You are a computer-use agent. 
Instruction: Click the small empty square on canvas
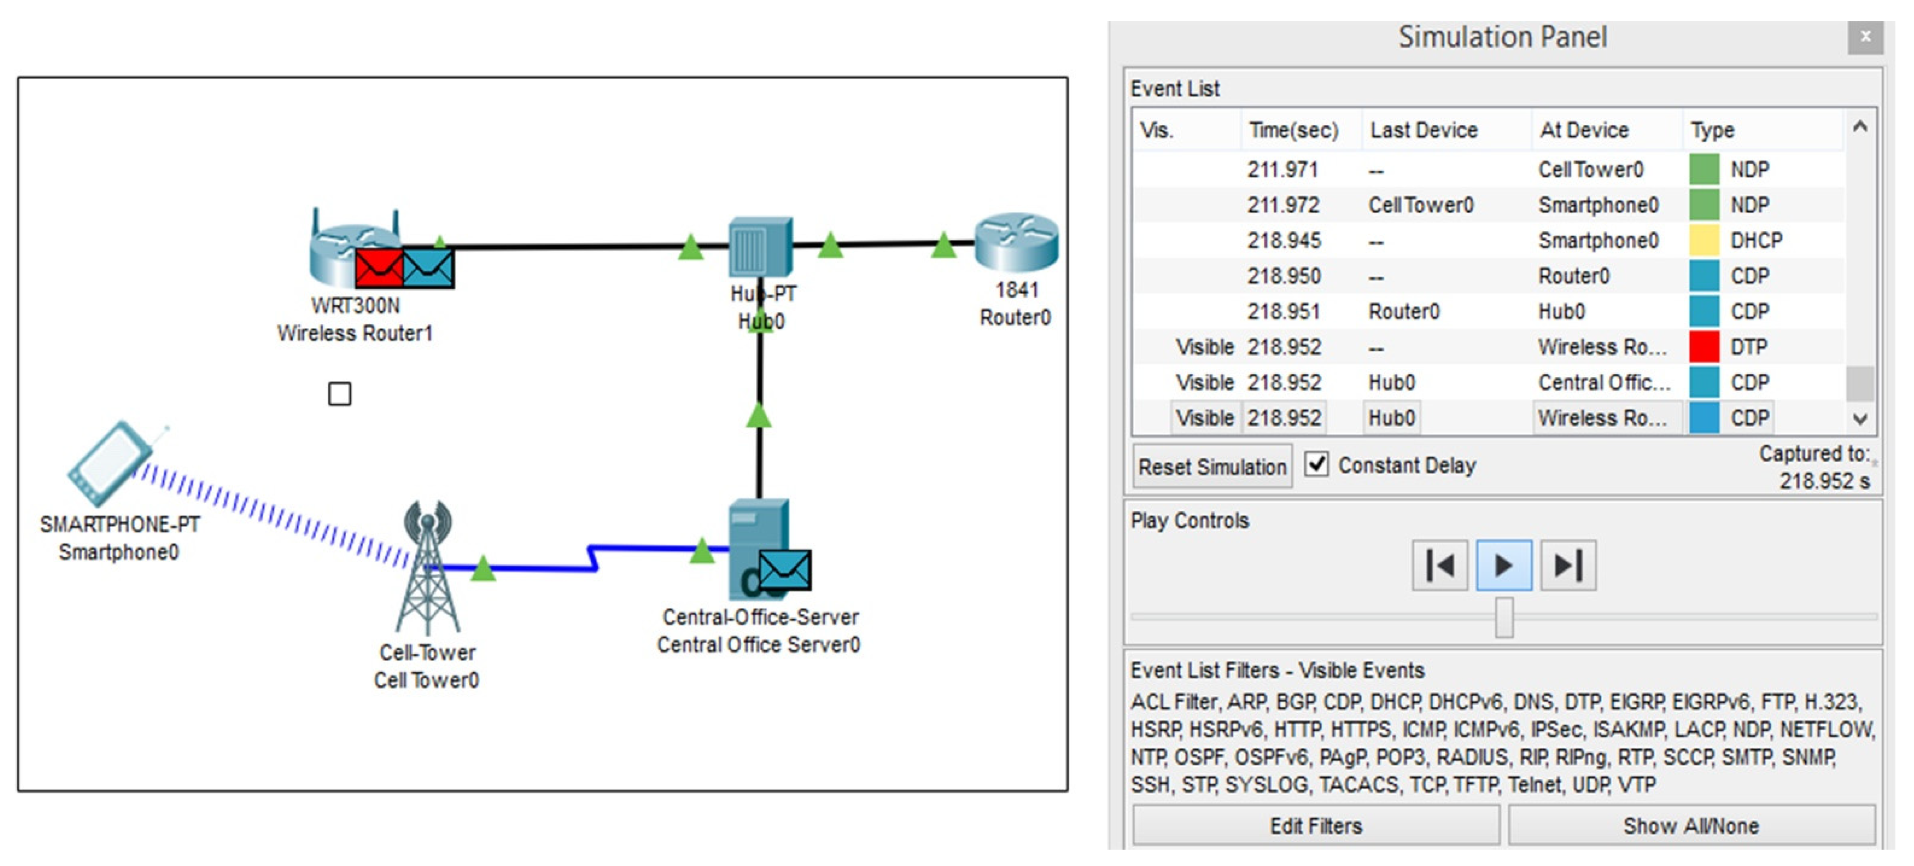(340, 394)
